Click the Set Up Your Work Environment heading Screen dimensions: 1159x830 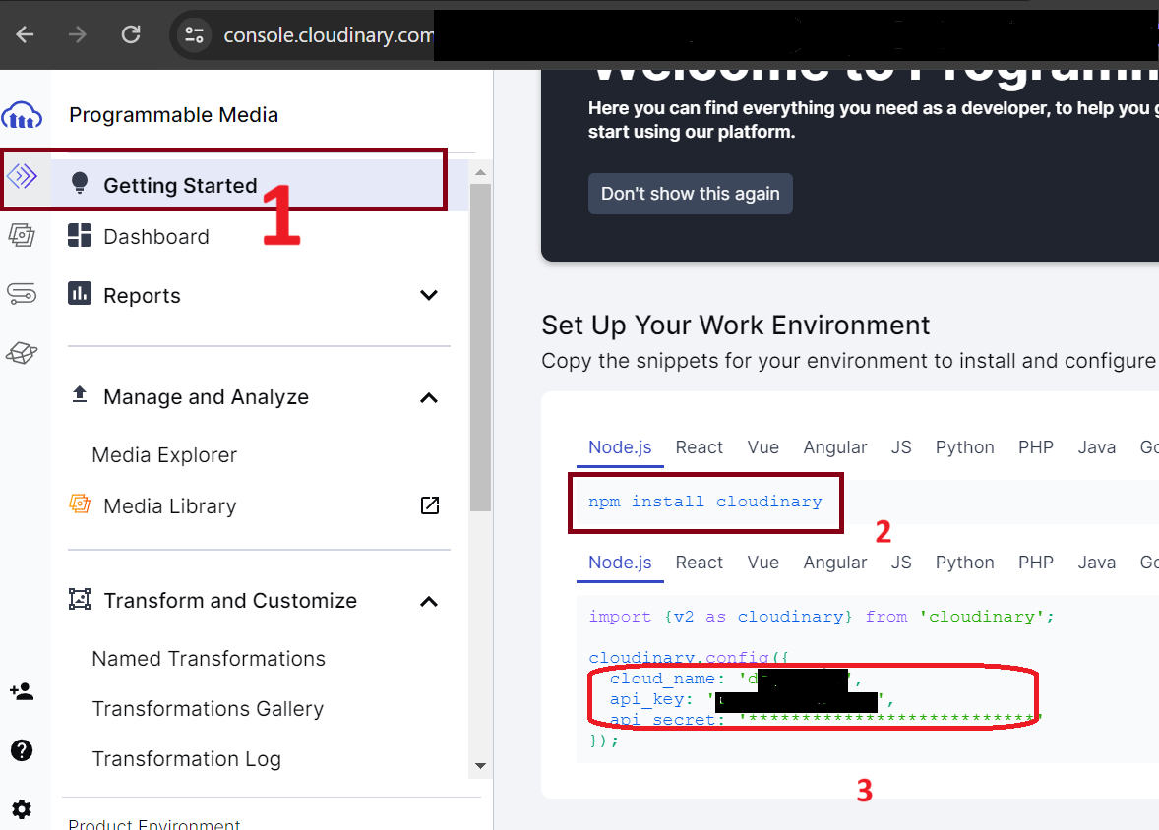coord(736,326)
